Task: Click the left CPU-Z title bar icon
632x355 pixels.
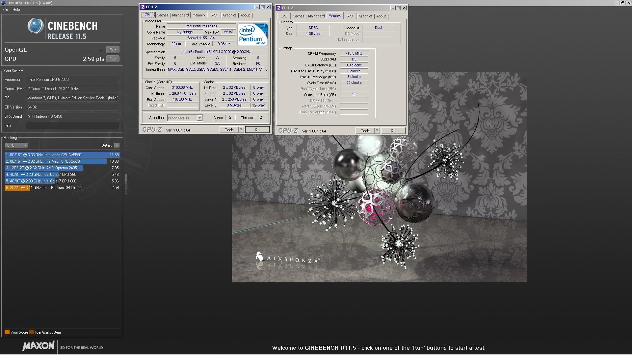Action: pos(143,7)
